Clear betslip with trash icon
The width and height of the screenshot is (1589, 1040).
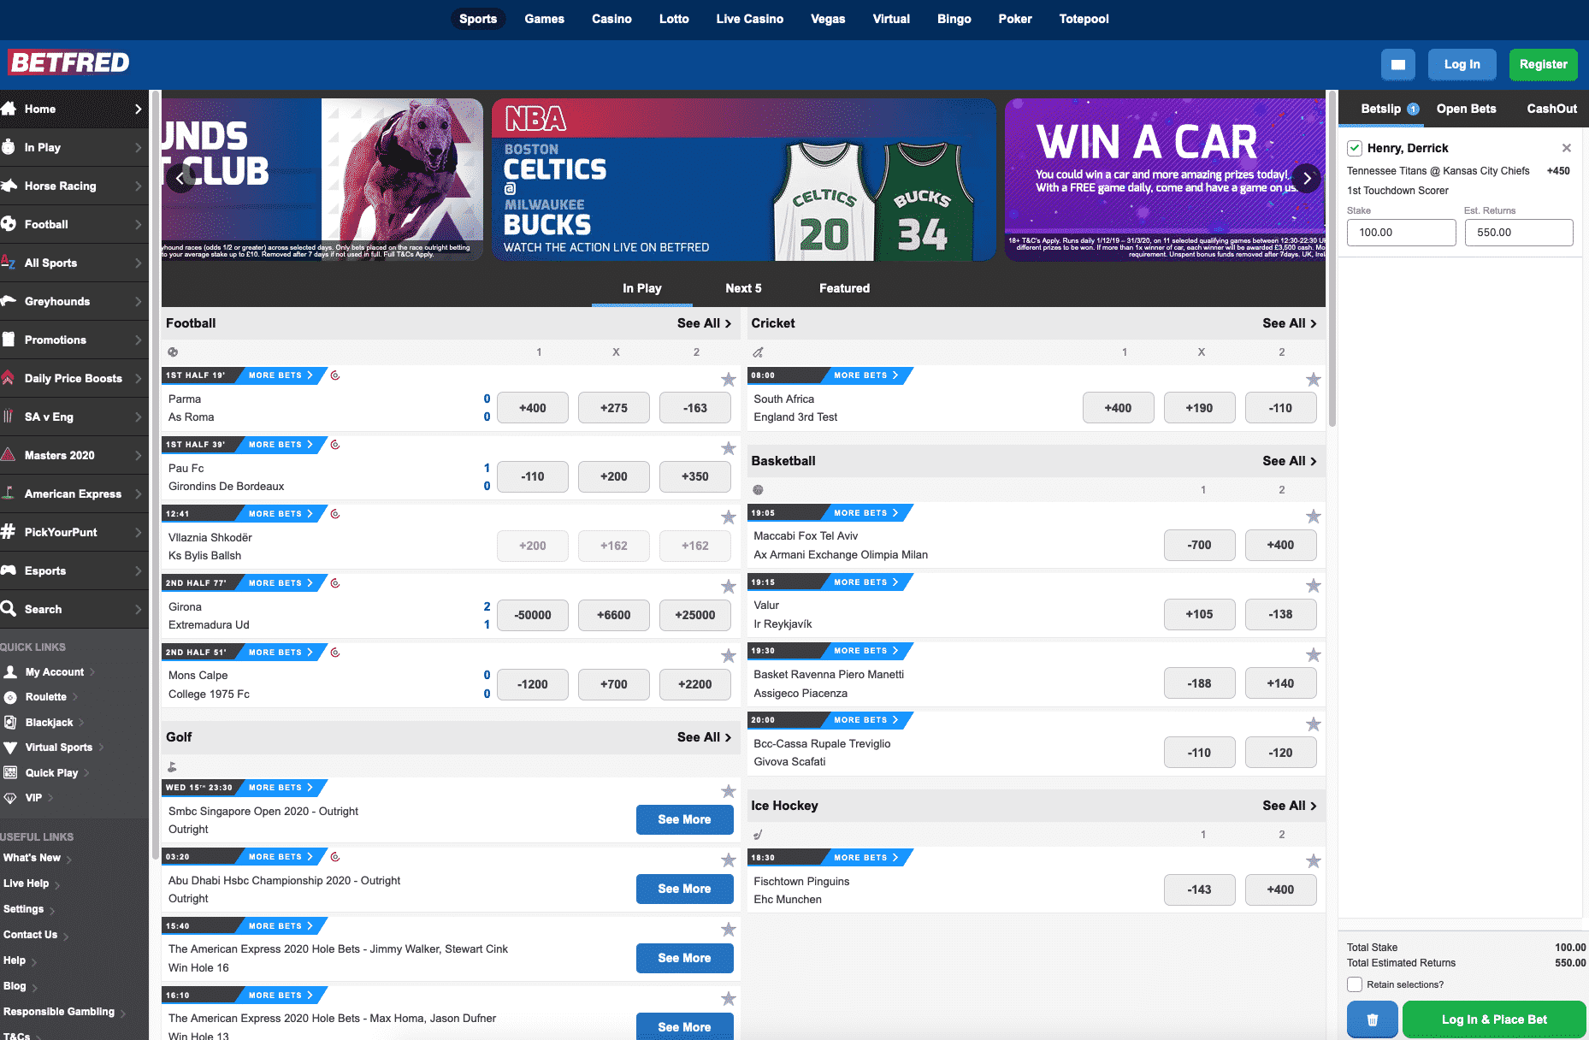pyautogui.click(x=1373, y=1019)
